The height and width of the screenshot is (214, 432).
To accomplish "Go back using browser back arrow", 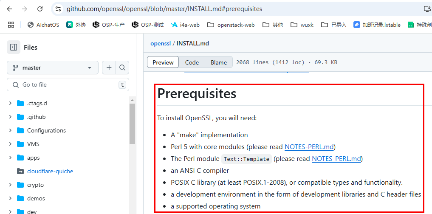I will point(9,8).
